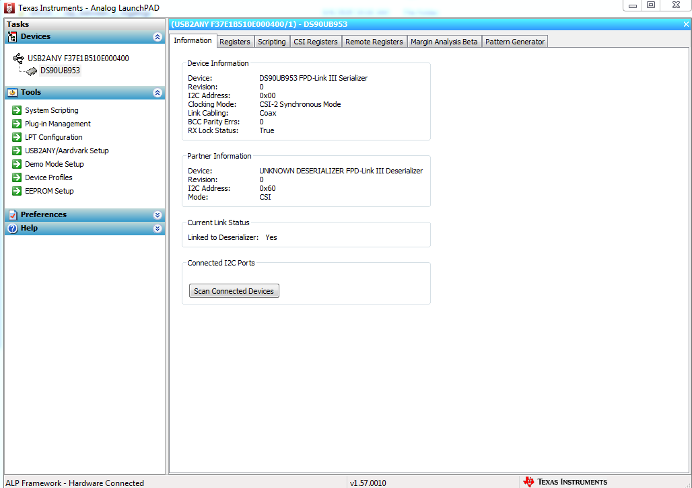The image size is (692, 488).
Task: Click the version 'v1.57.0010' in status bar
Action: coord(368,483)
